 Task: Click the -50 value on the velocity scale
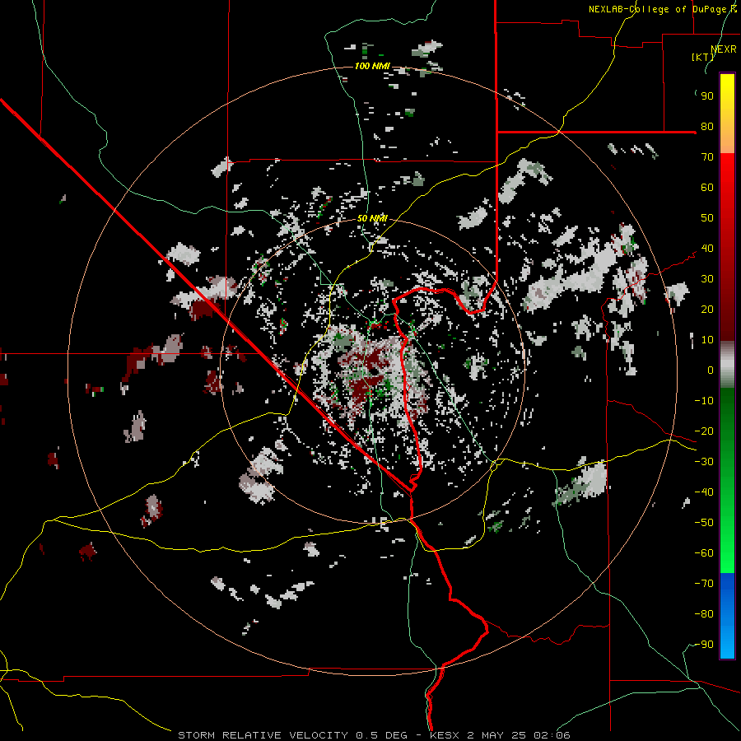coord(704,523)
